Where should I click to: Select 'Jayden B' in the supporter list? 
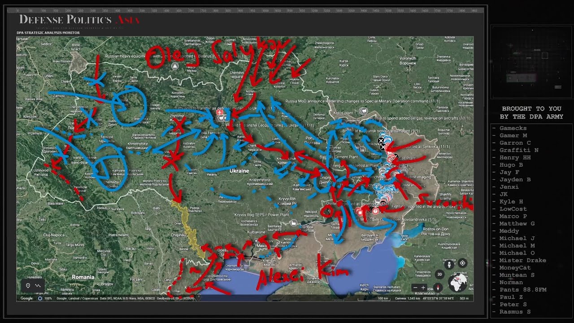tap(515, 179)
